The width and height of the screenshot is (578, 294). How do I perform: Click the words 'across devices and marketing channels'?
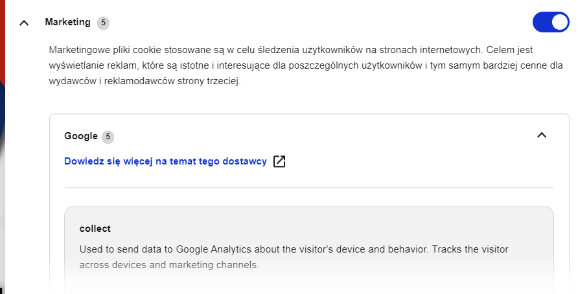coord(168,265)
